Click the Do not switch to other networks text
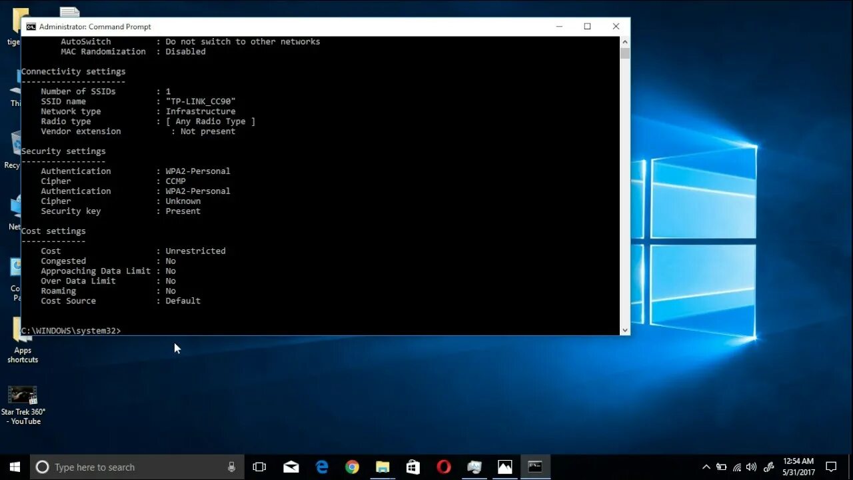853x480 pixels. click(x=243, y=41)
